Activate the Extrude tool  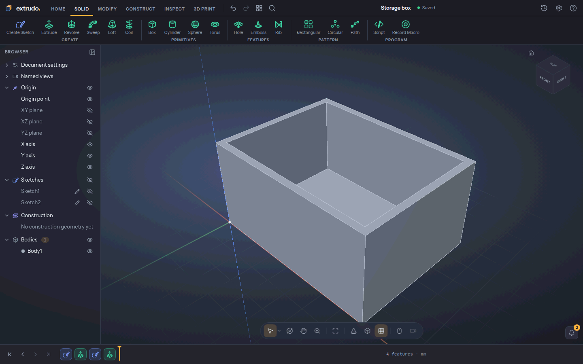(x=49, y=28)
